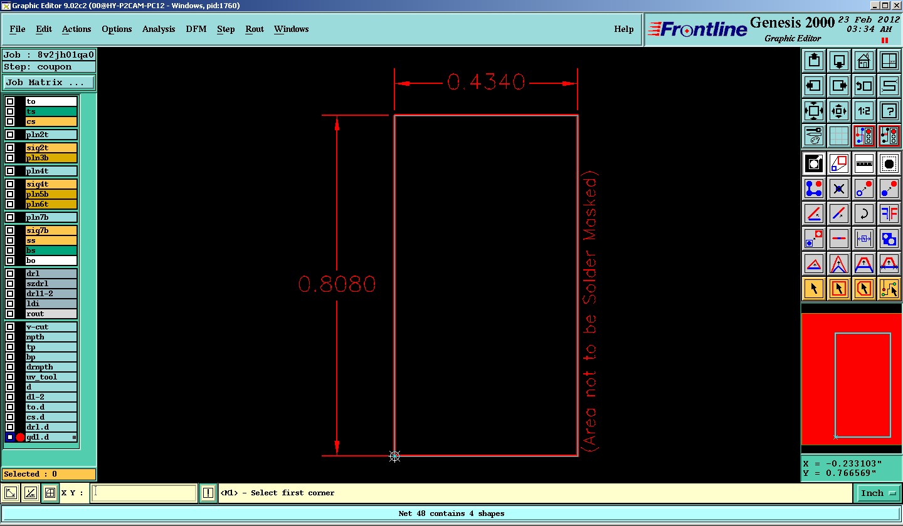Open the Inch units dropdown
Screen dimensions: 903x526
coord(877,493)
